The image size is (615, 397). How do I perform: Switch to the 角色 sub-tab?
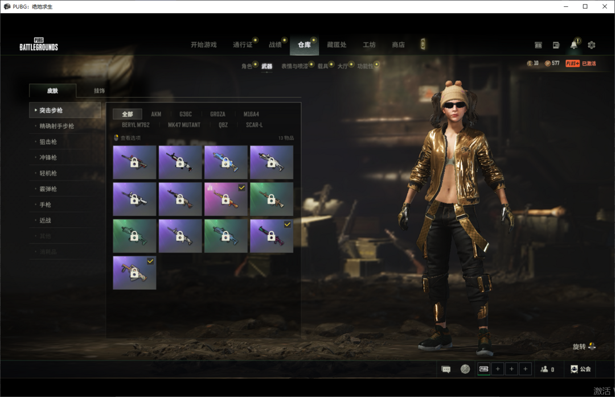[x=247, y=66]
